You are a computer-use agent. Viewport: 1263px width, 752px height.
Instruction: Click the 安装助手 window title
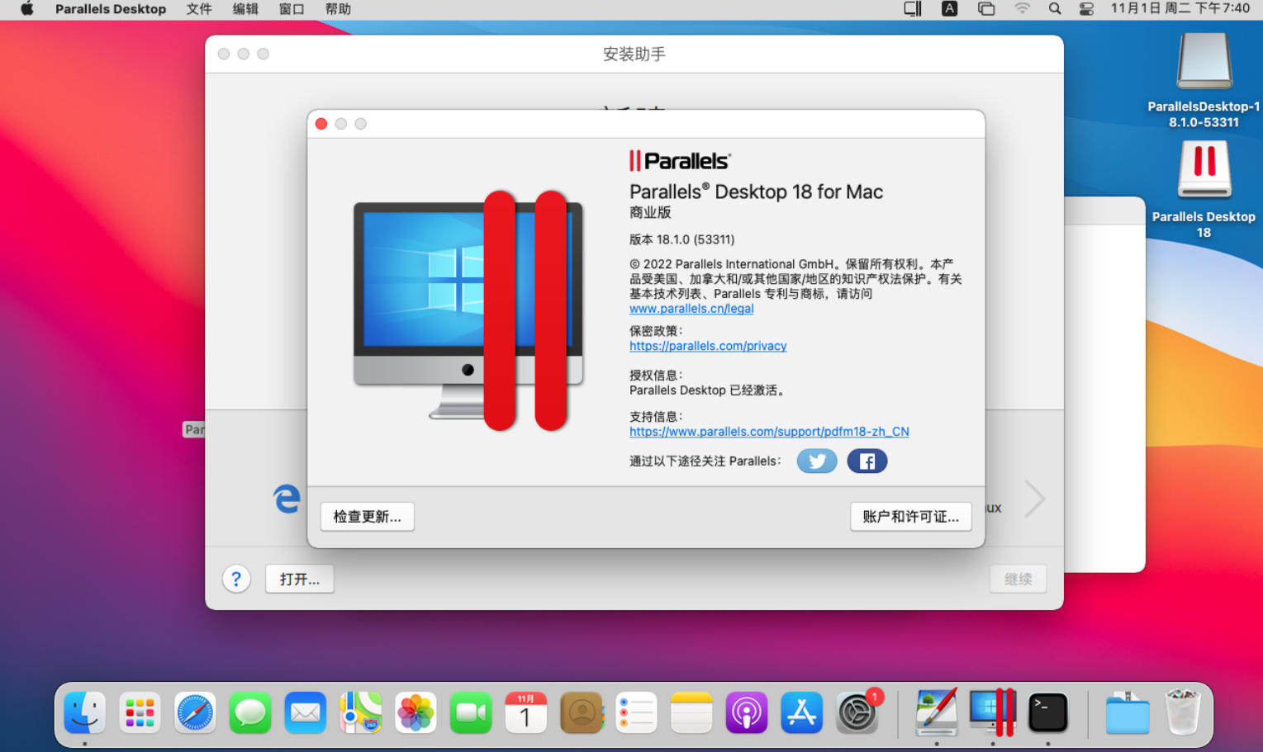pyautogui.click(x=634, y=54)
